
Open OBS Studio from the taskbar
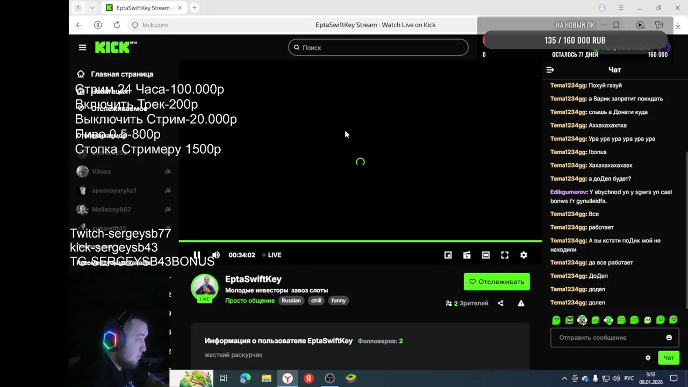[329, 378]
